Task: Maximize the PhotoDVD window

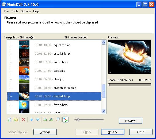Action: 145,5
